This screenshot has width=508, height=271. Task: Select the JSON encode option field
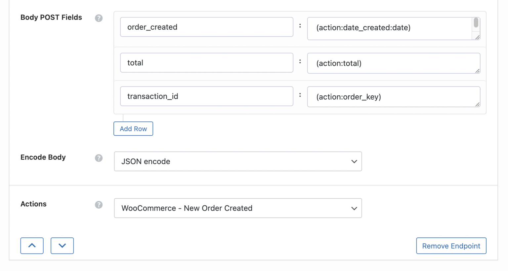(237, 161)
